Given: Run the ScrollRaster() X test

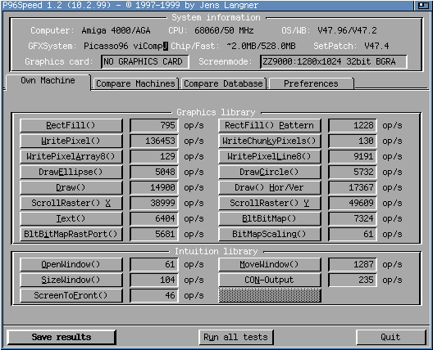Looking at the screenshot, I should 71,204.
